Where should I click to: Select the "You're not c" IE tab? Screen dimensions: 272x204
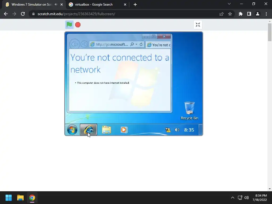tap(158, 45)
